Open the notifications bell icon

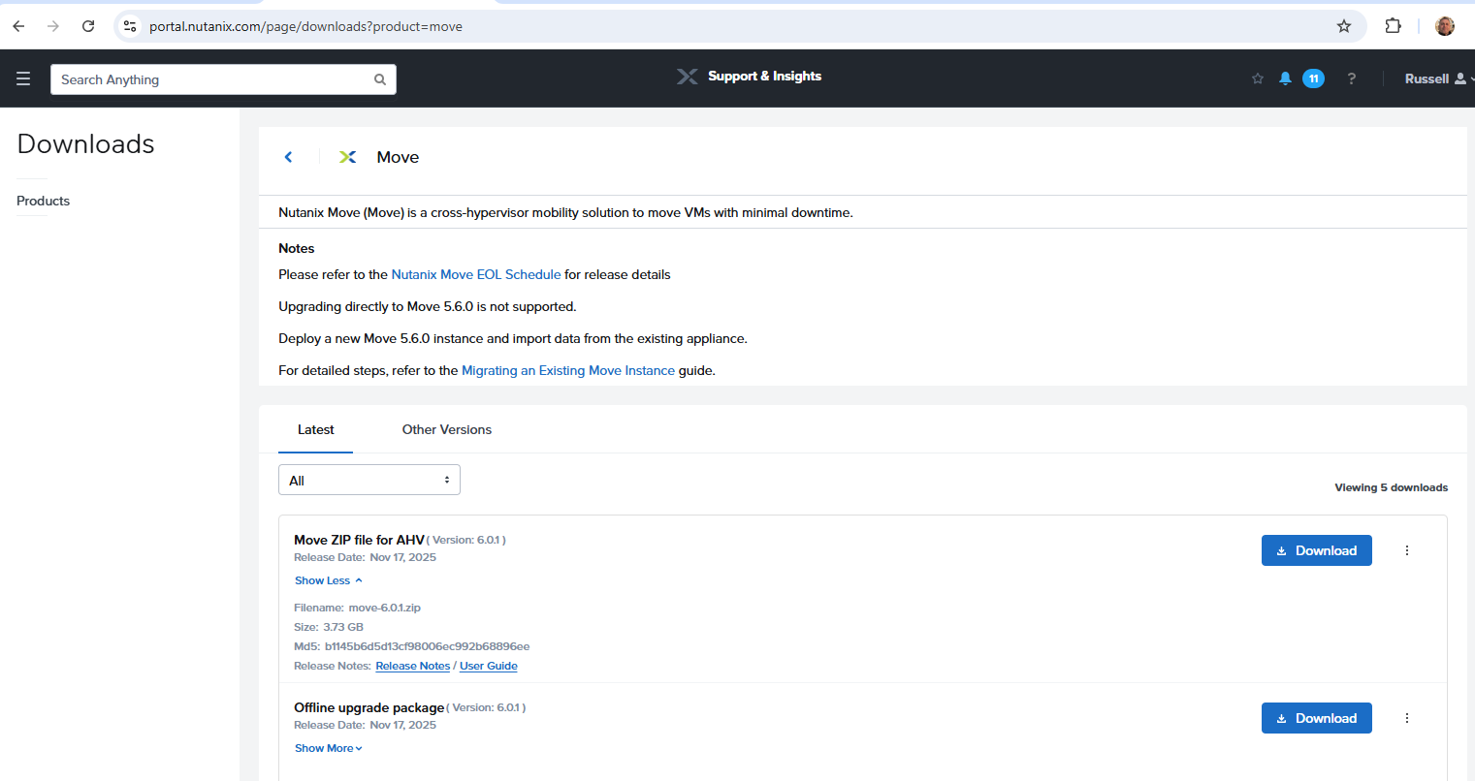coord(1285,78)
